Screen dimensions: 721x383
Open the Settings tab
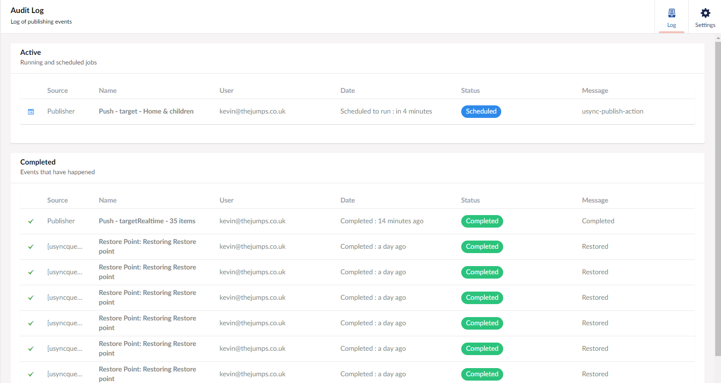pyautogui.click(x=705, y=17)
